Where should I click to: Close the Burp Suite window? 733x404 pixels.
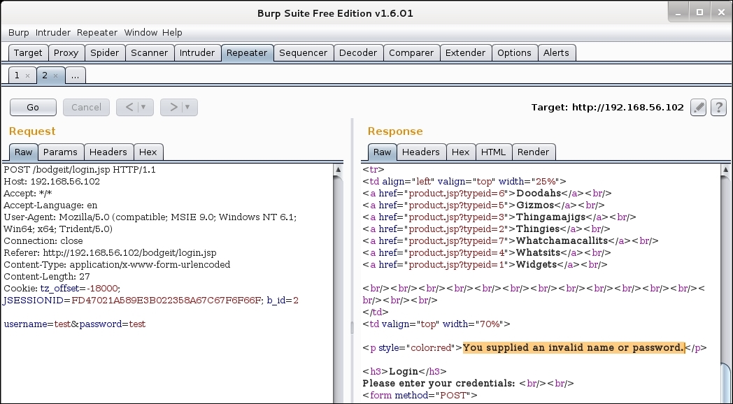coord(721,13)
